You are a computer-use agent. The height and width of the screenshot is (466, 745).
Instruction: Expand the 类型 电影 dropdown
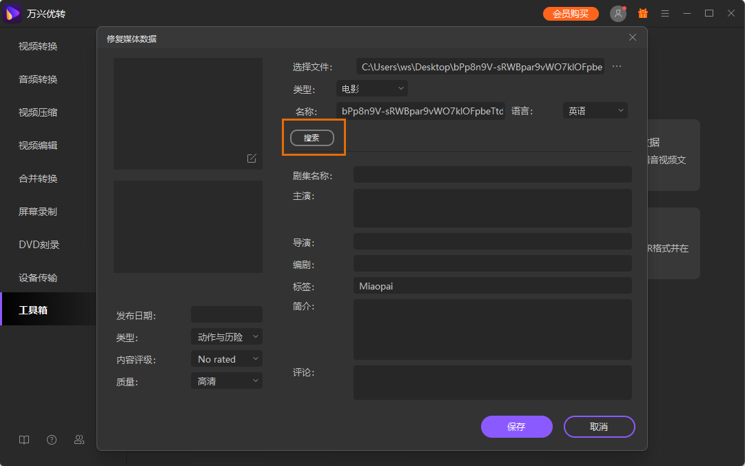coord(372,89)
